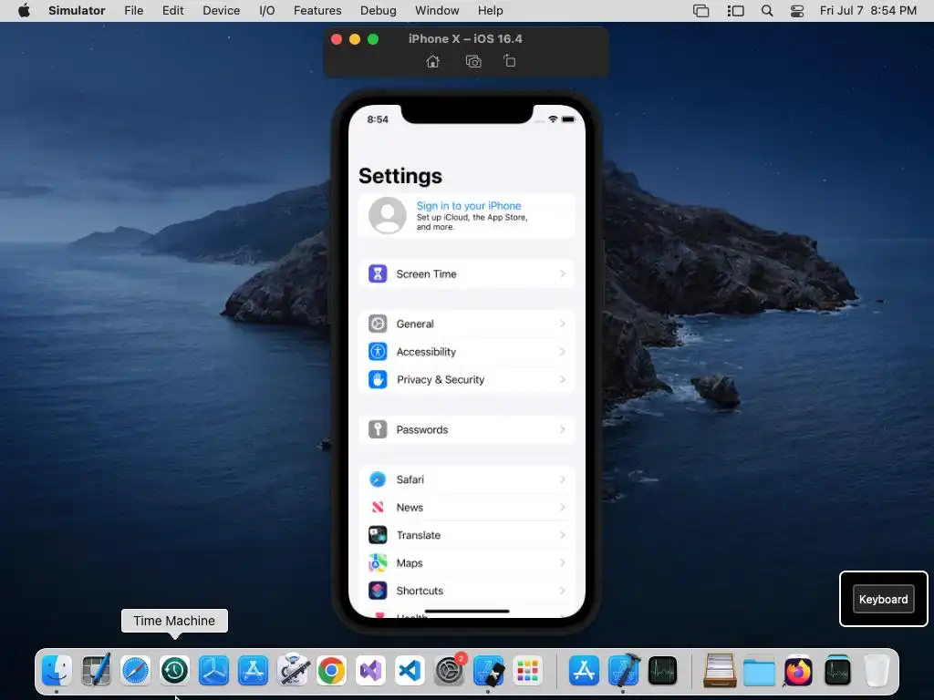The height and width of the screenshot is (700, 934).
Task: Open the Debug menu
Action: pyautogui.click(x=379, y=11)
